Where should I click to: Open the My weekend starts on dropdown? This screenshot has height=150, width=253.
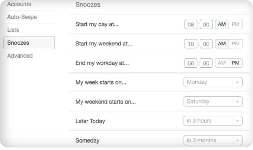pyautogui.click(x=213, y=102)
